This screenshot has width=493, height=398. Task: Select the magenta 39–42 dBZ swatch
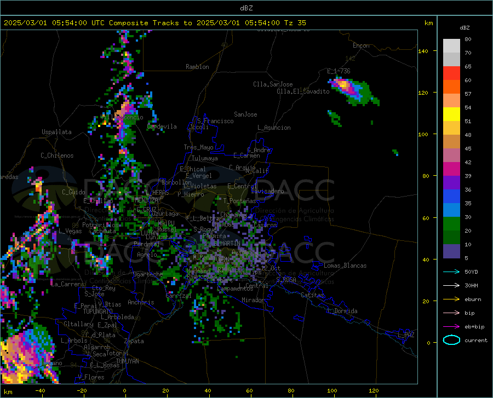click(451, 169)
